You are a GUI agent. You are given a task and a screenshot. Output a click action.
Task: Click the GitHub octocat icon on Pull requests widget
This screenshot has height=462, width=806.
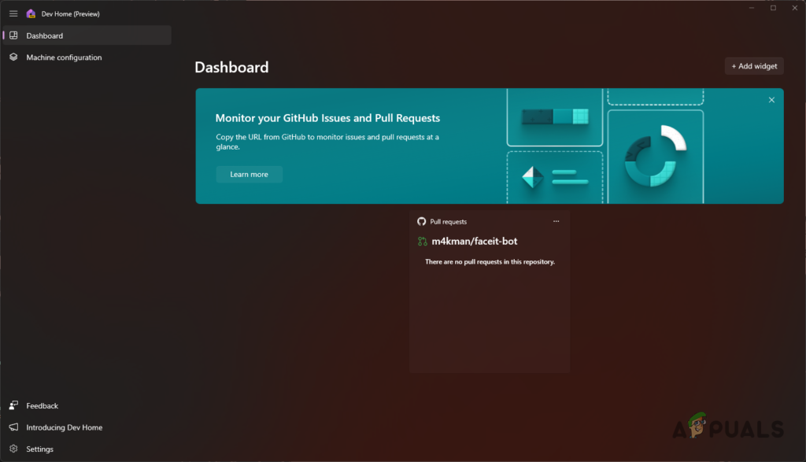click(422, 221)
